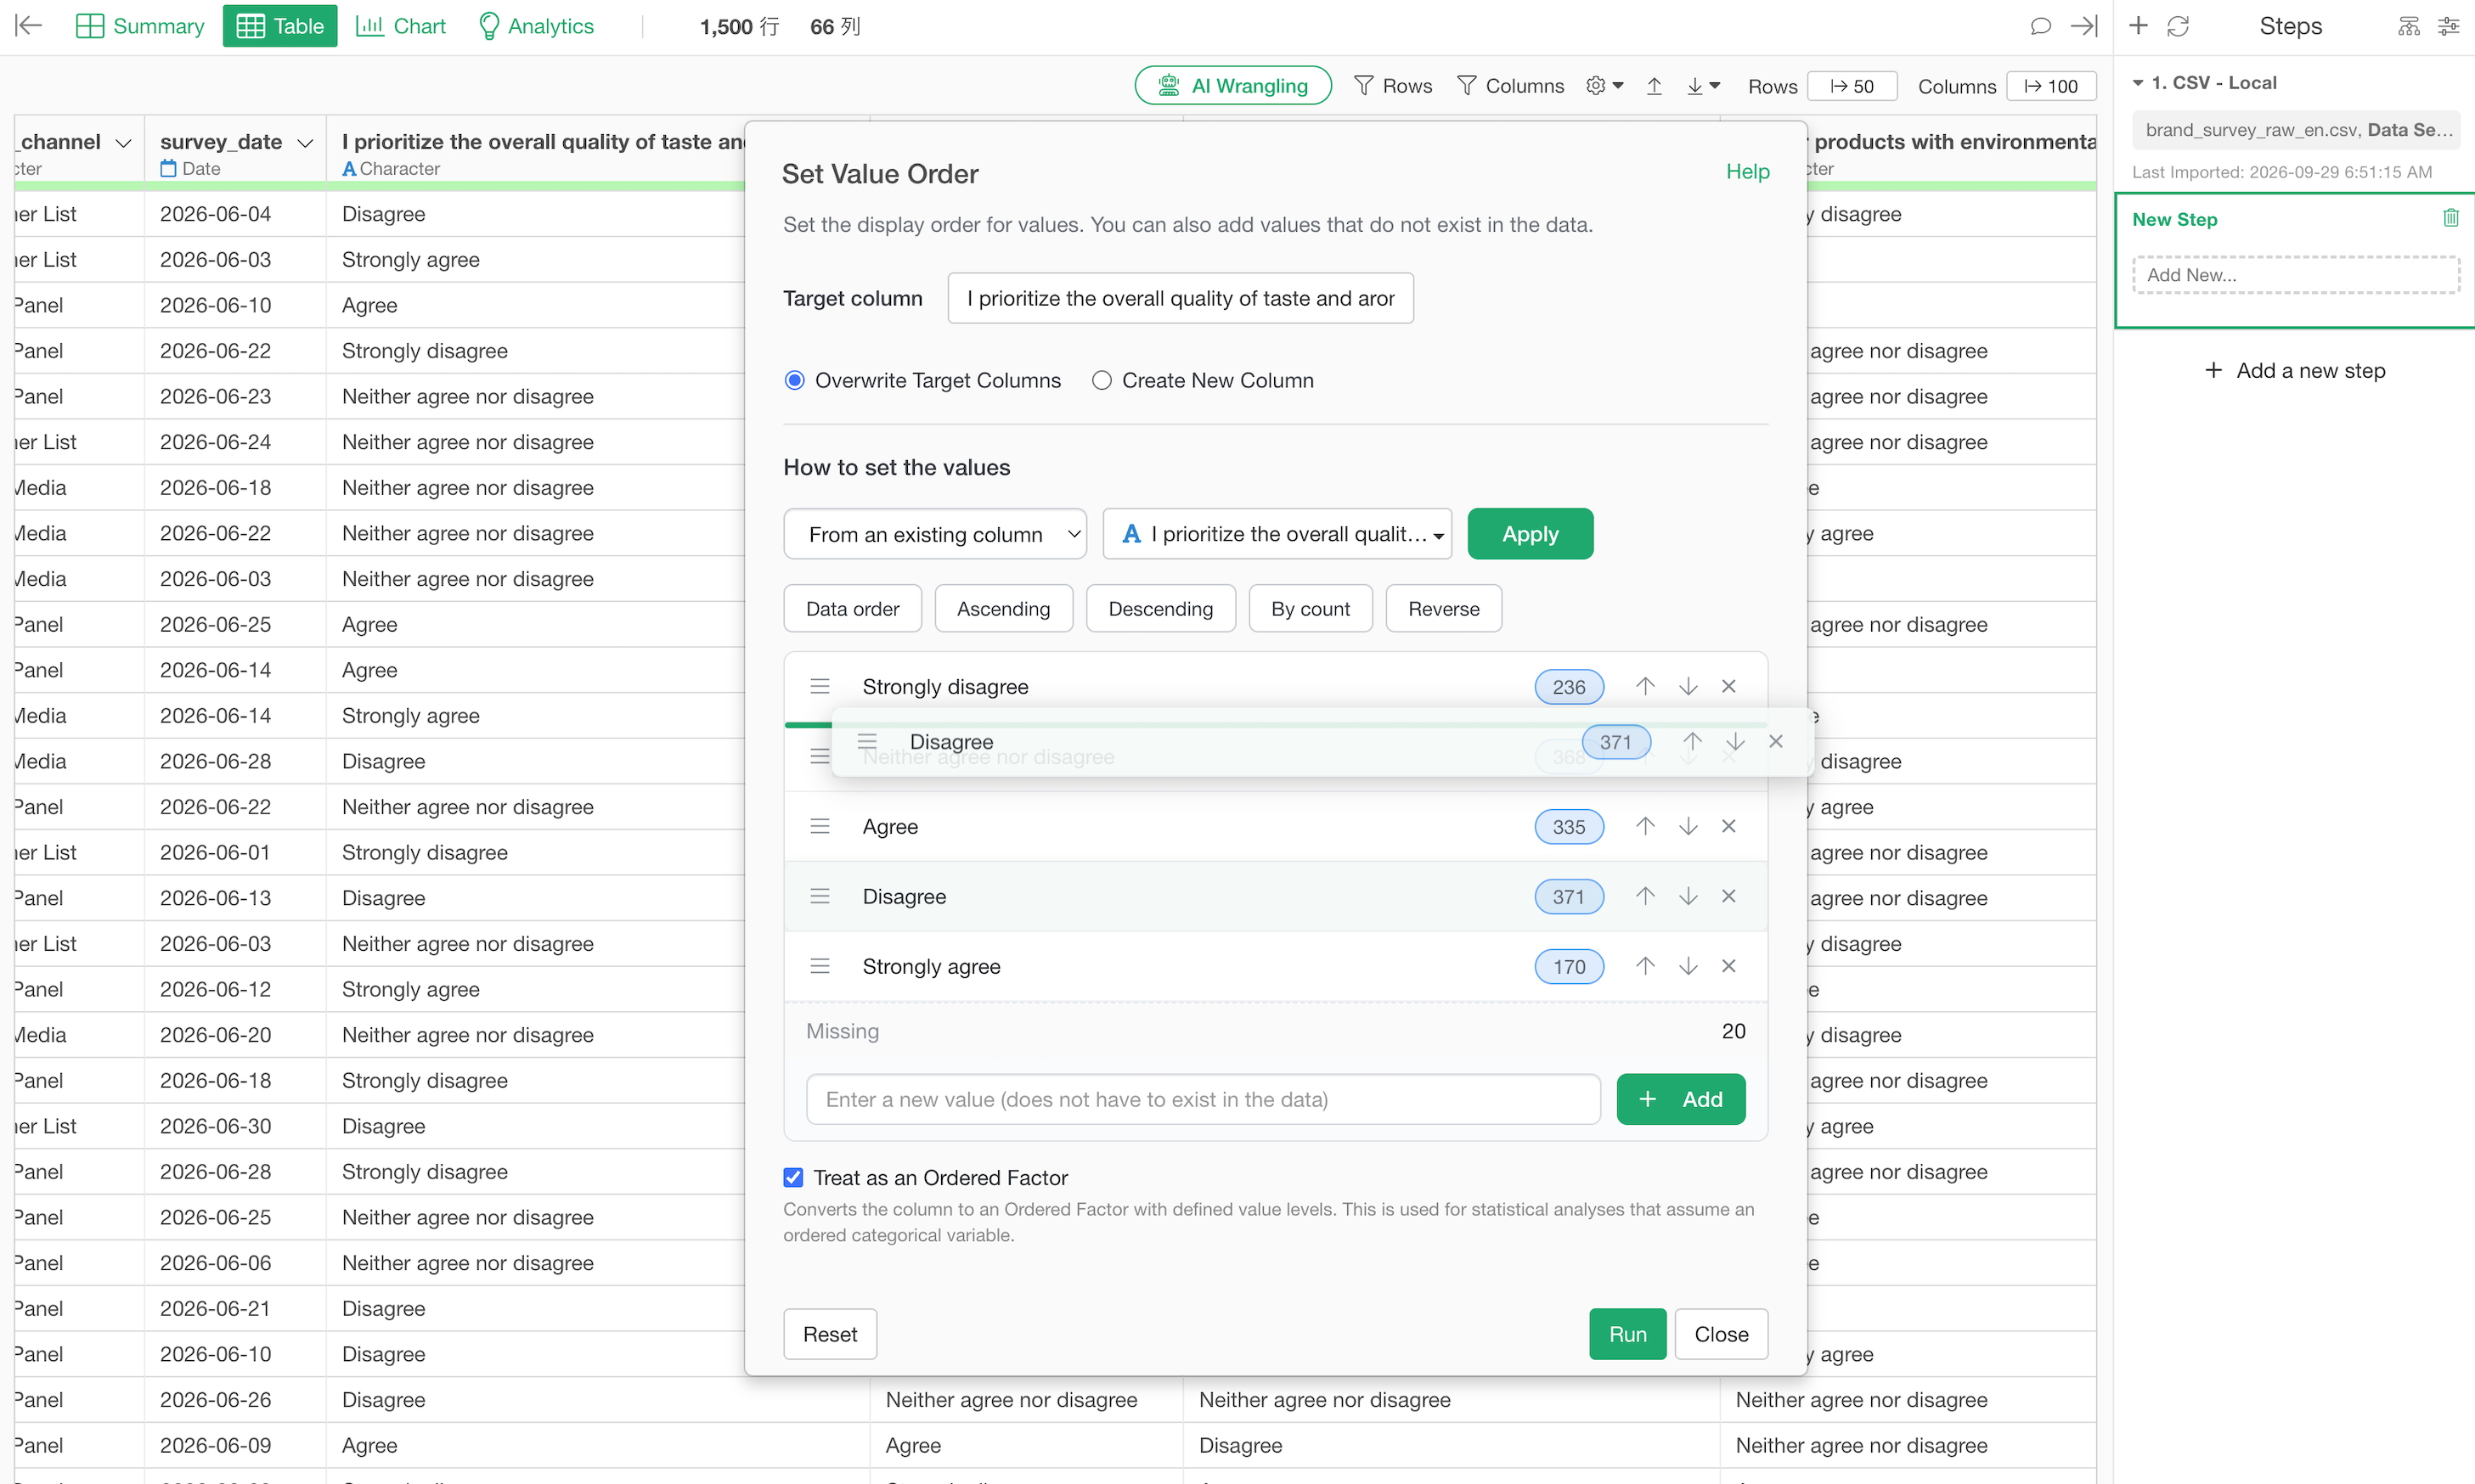Move Strongly disagree down
Viewport: 2475px width, 1484px height.
coord(1688,686)
